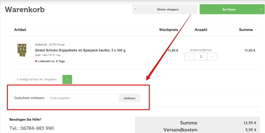The width and height of the screenshot is (265, 133).
Task: Open the Dinkel Schoko Doppelkeks product thumbnail
Action: tap(22, 50)
